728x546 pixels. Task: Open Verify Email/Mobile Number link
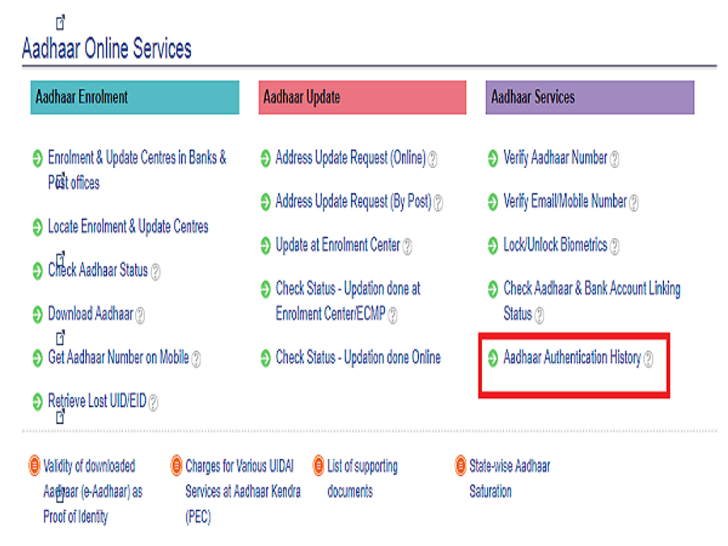[565, 201]
